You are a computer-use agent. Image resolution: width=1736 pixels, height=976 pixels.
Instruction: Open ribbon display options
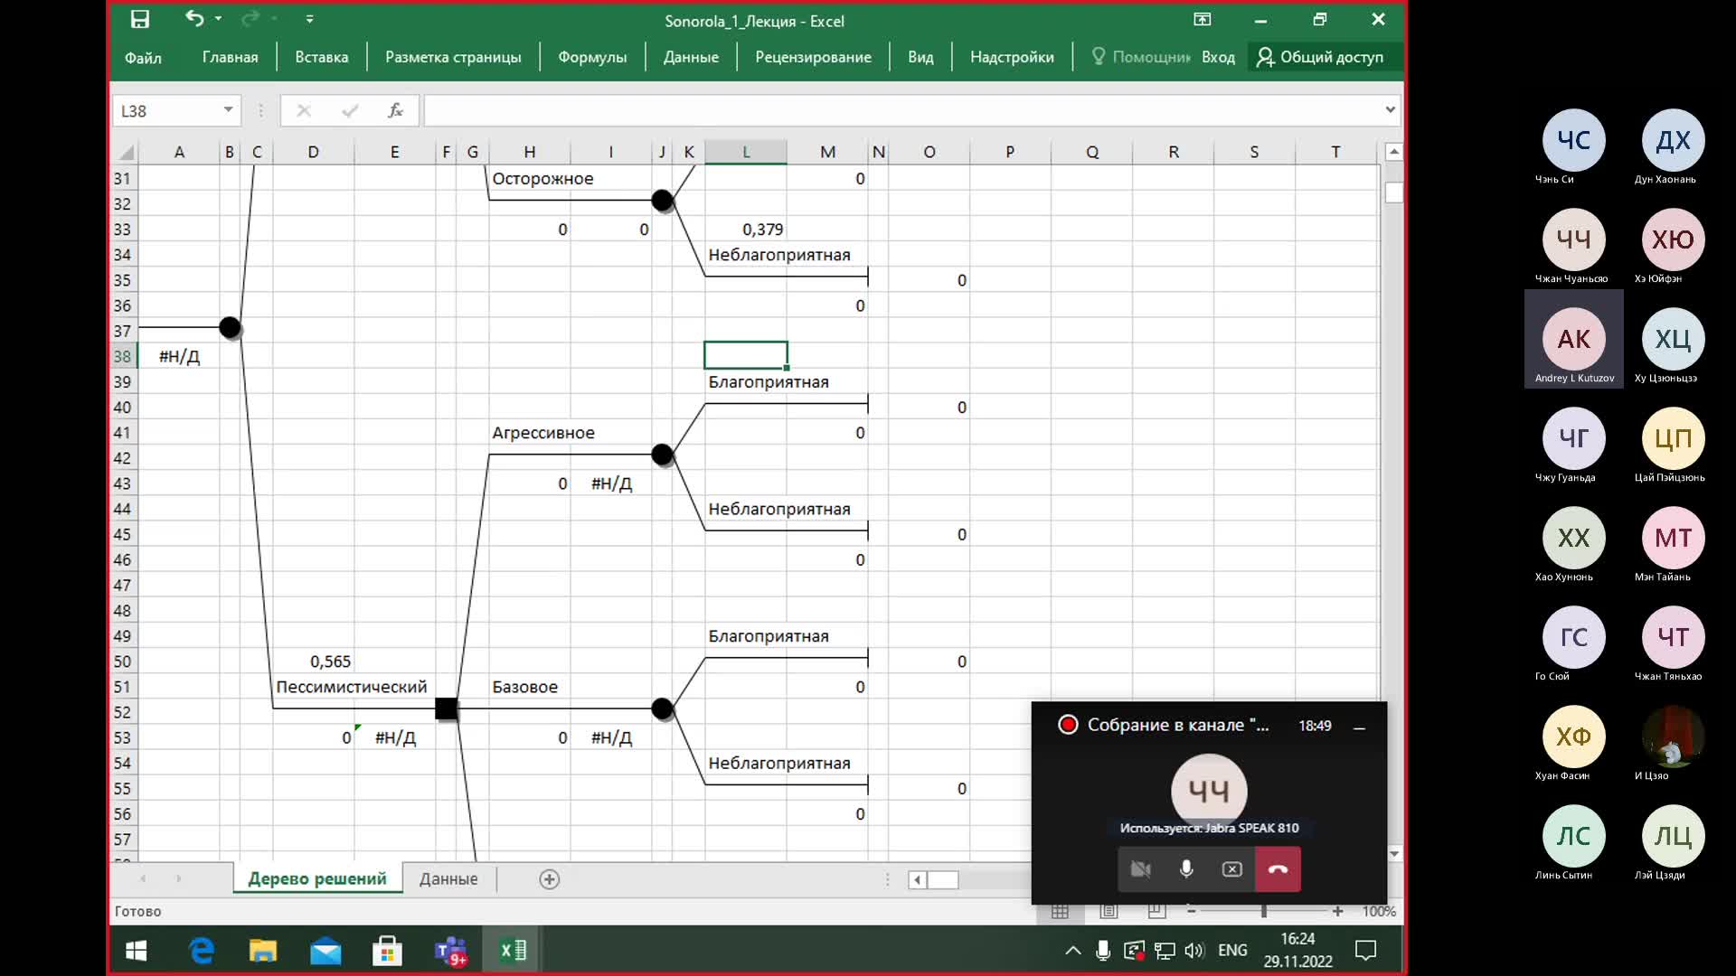click(1203, 19)
